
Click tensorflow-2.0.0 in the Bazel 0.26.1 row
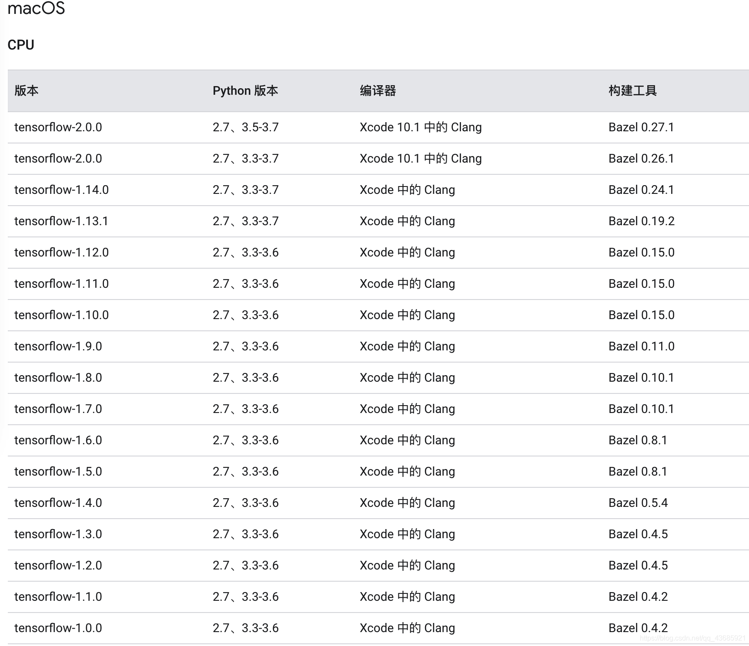[x=58, y=159]
